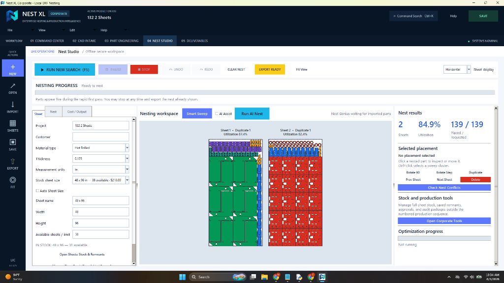Click the PAUSE button
The height and width of the screenshot is (283, 504).
pos(113,69)
